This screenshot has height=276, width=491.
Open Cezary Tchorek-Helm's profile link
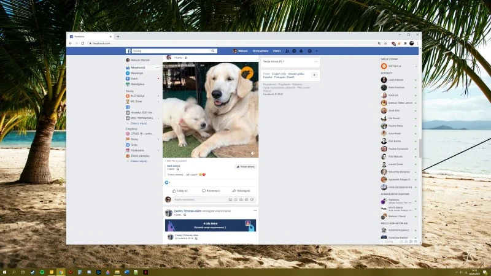[x=188, y=211]
